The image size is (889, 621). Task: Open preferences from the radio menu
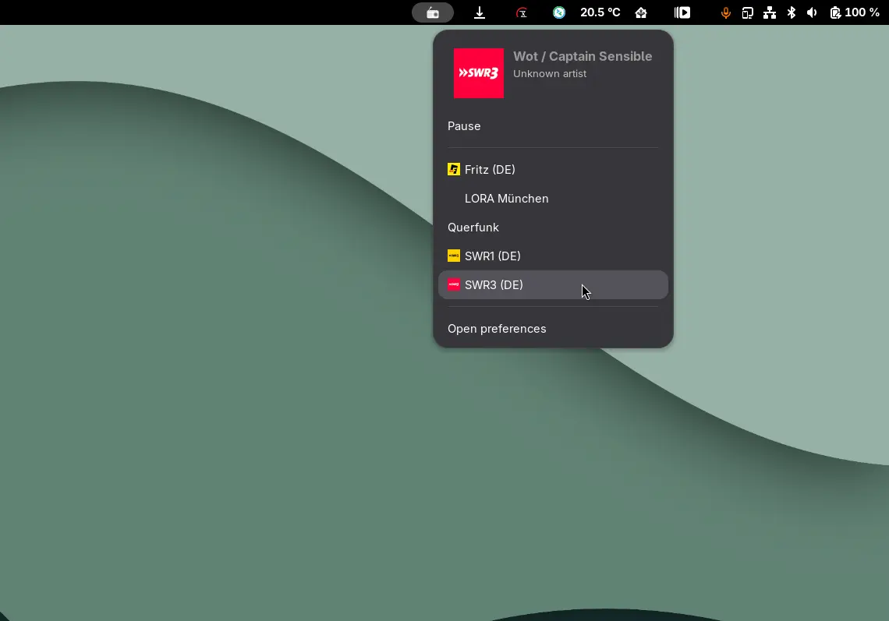click(x=497, y=328)
